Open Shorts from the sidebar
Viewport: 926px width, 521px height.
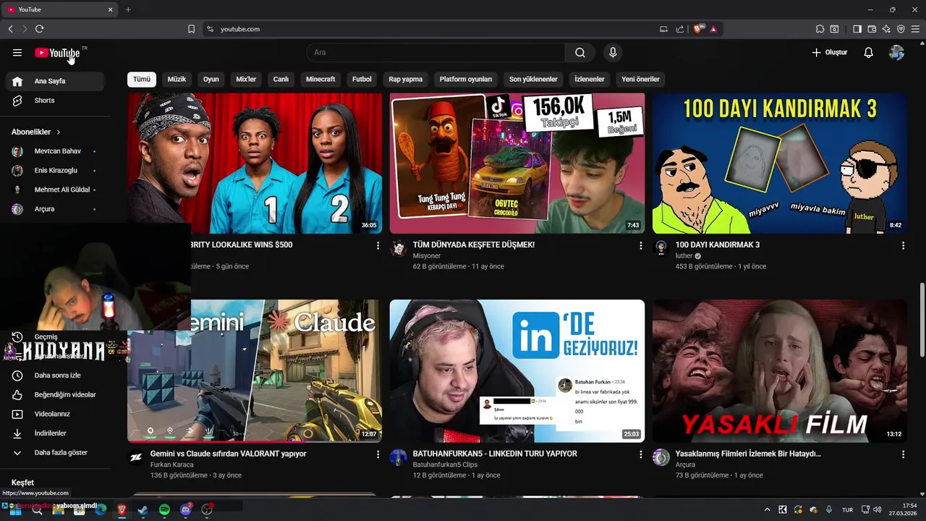(56, 101)
